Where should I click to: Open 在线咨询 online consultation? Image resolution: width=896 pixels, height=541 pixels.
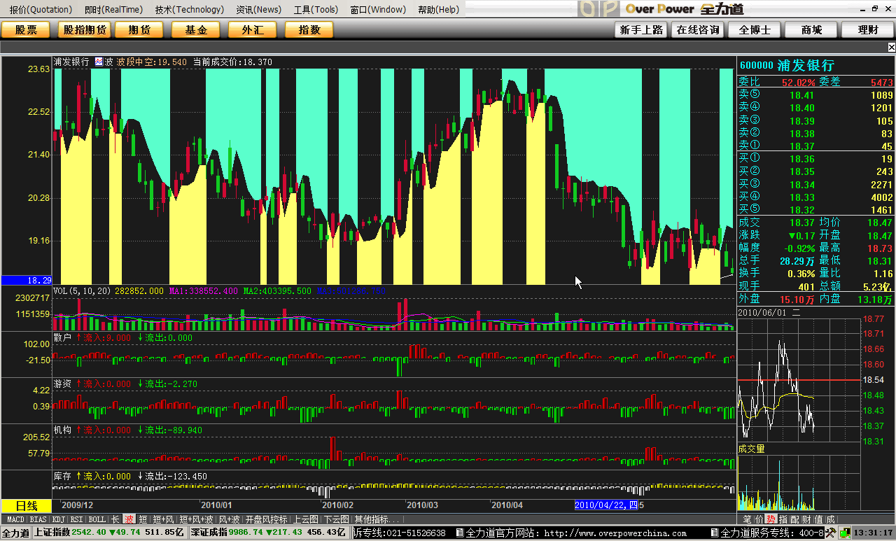click(x=698, y=29)
